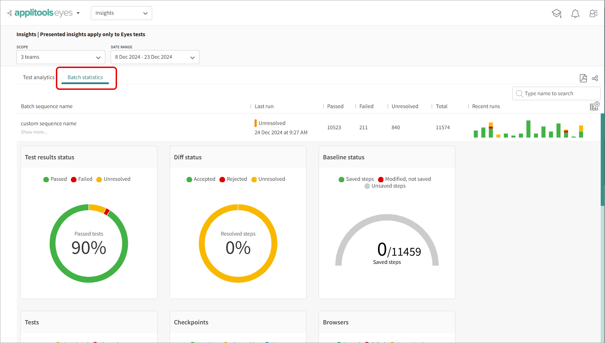Click the search magnifier icon
The width and height of the screenshot is (605, 343).
519,93
